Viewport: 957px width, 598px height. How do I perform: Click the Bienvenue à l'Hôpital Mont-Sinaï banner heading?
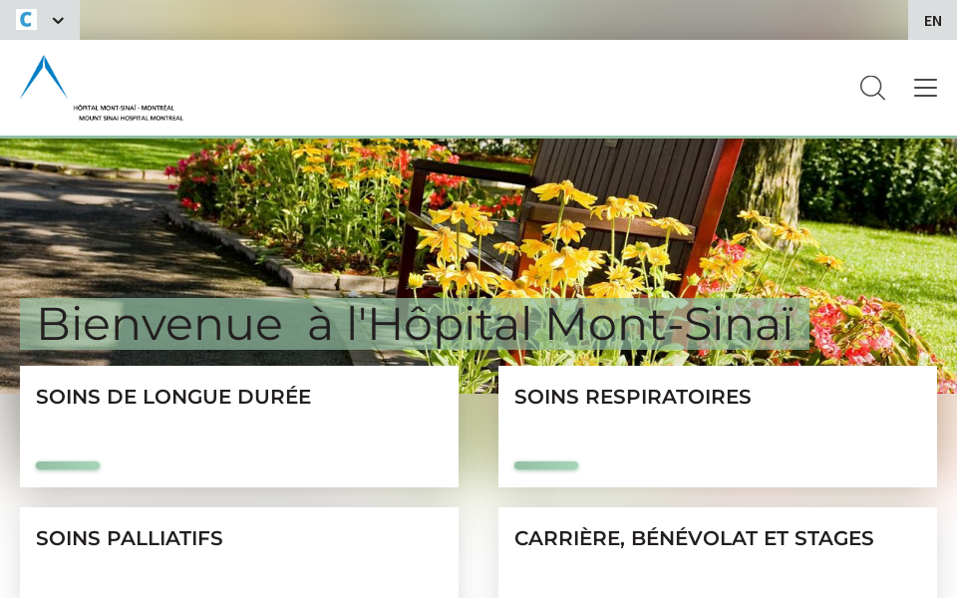[415, 324]
